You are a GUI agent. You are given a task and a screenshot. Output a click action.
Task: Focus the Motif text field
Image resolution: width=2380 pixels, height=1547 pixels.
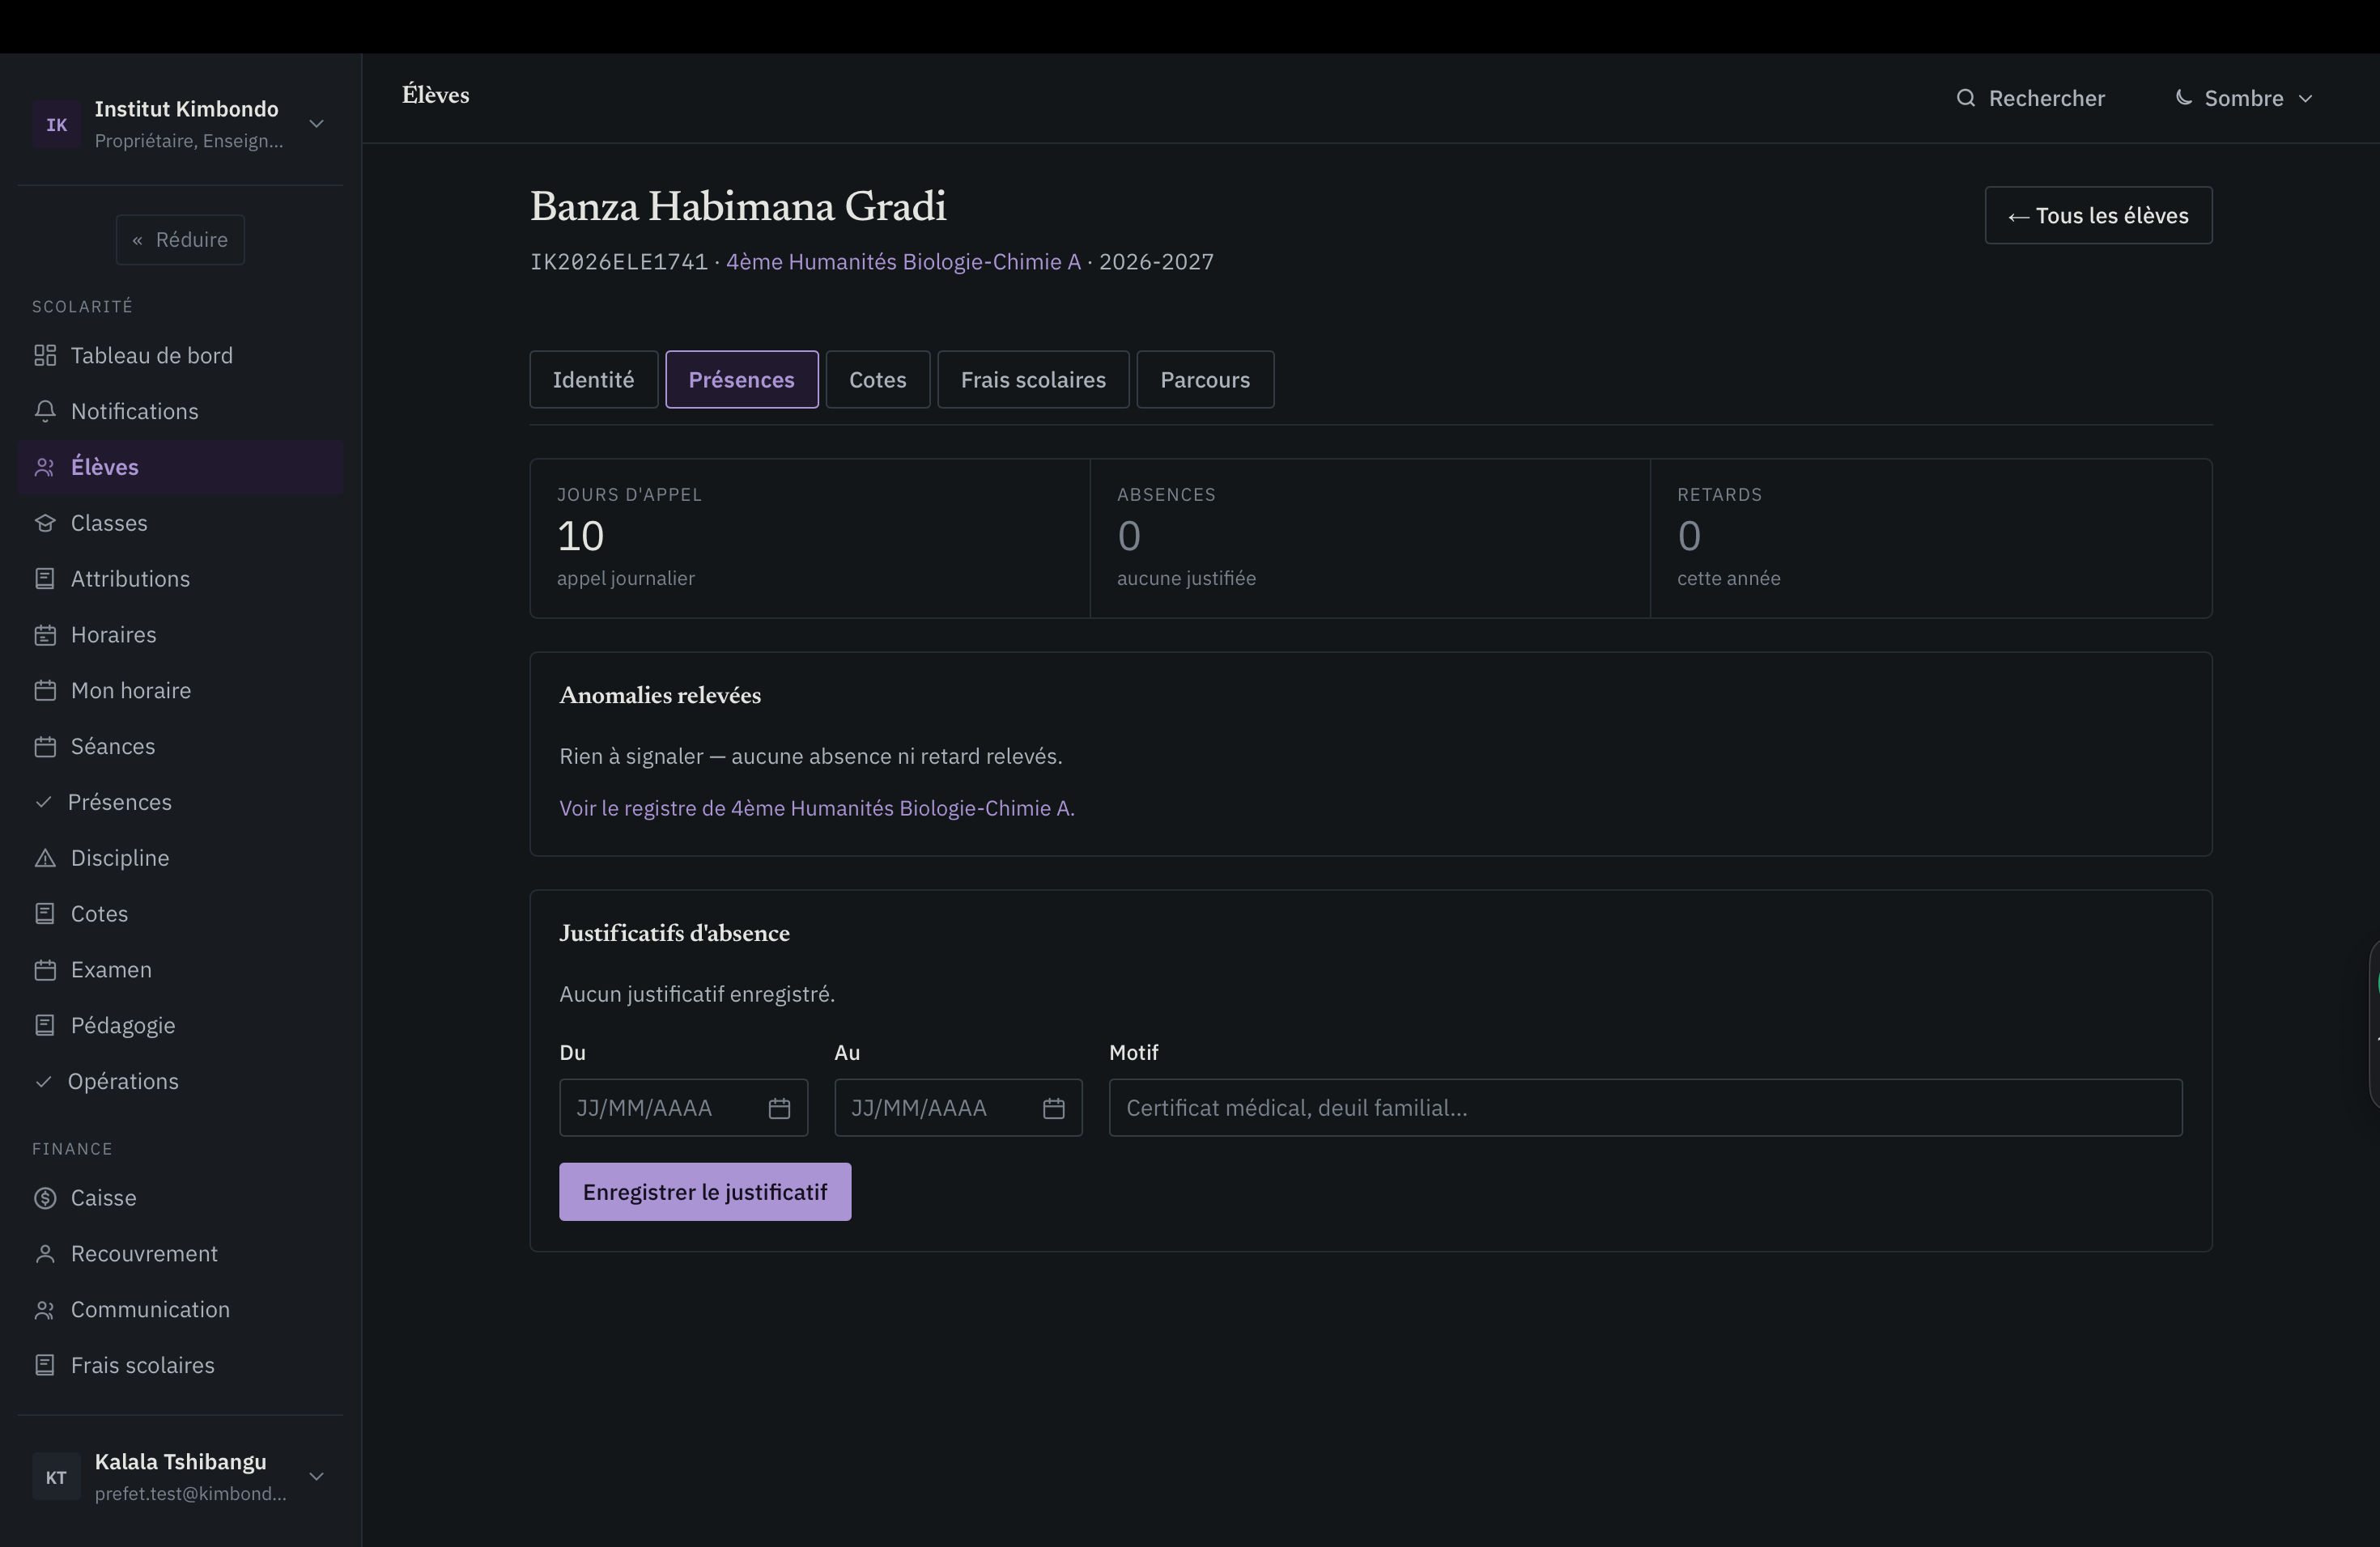point(1645,1108)
